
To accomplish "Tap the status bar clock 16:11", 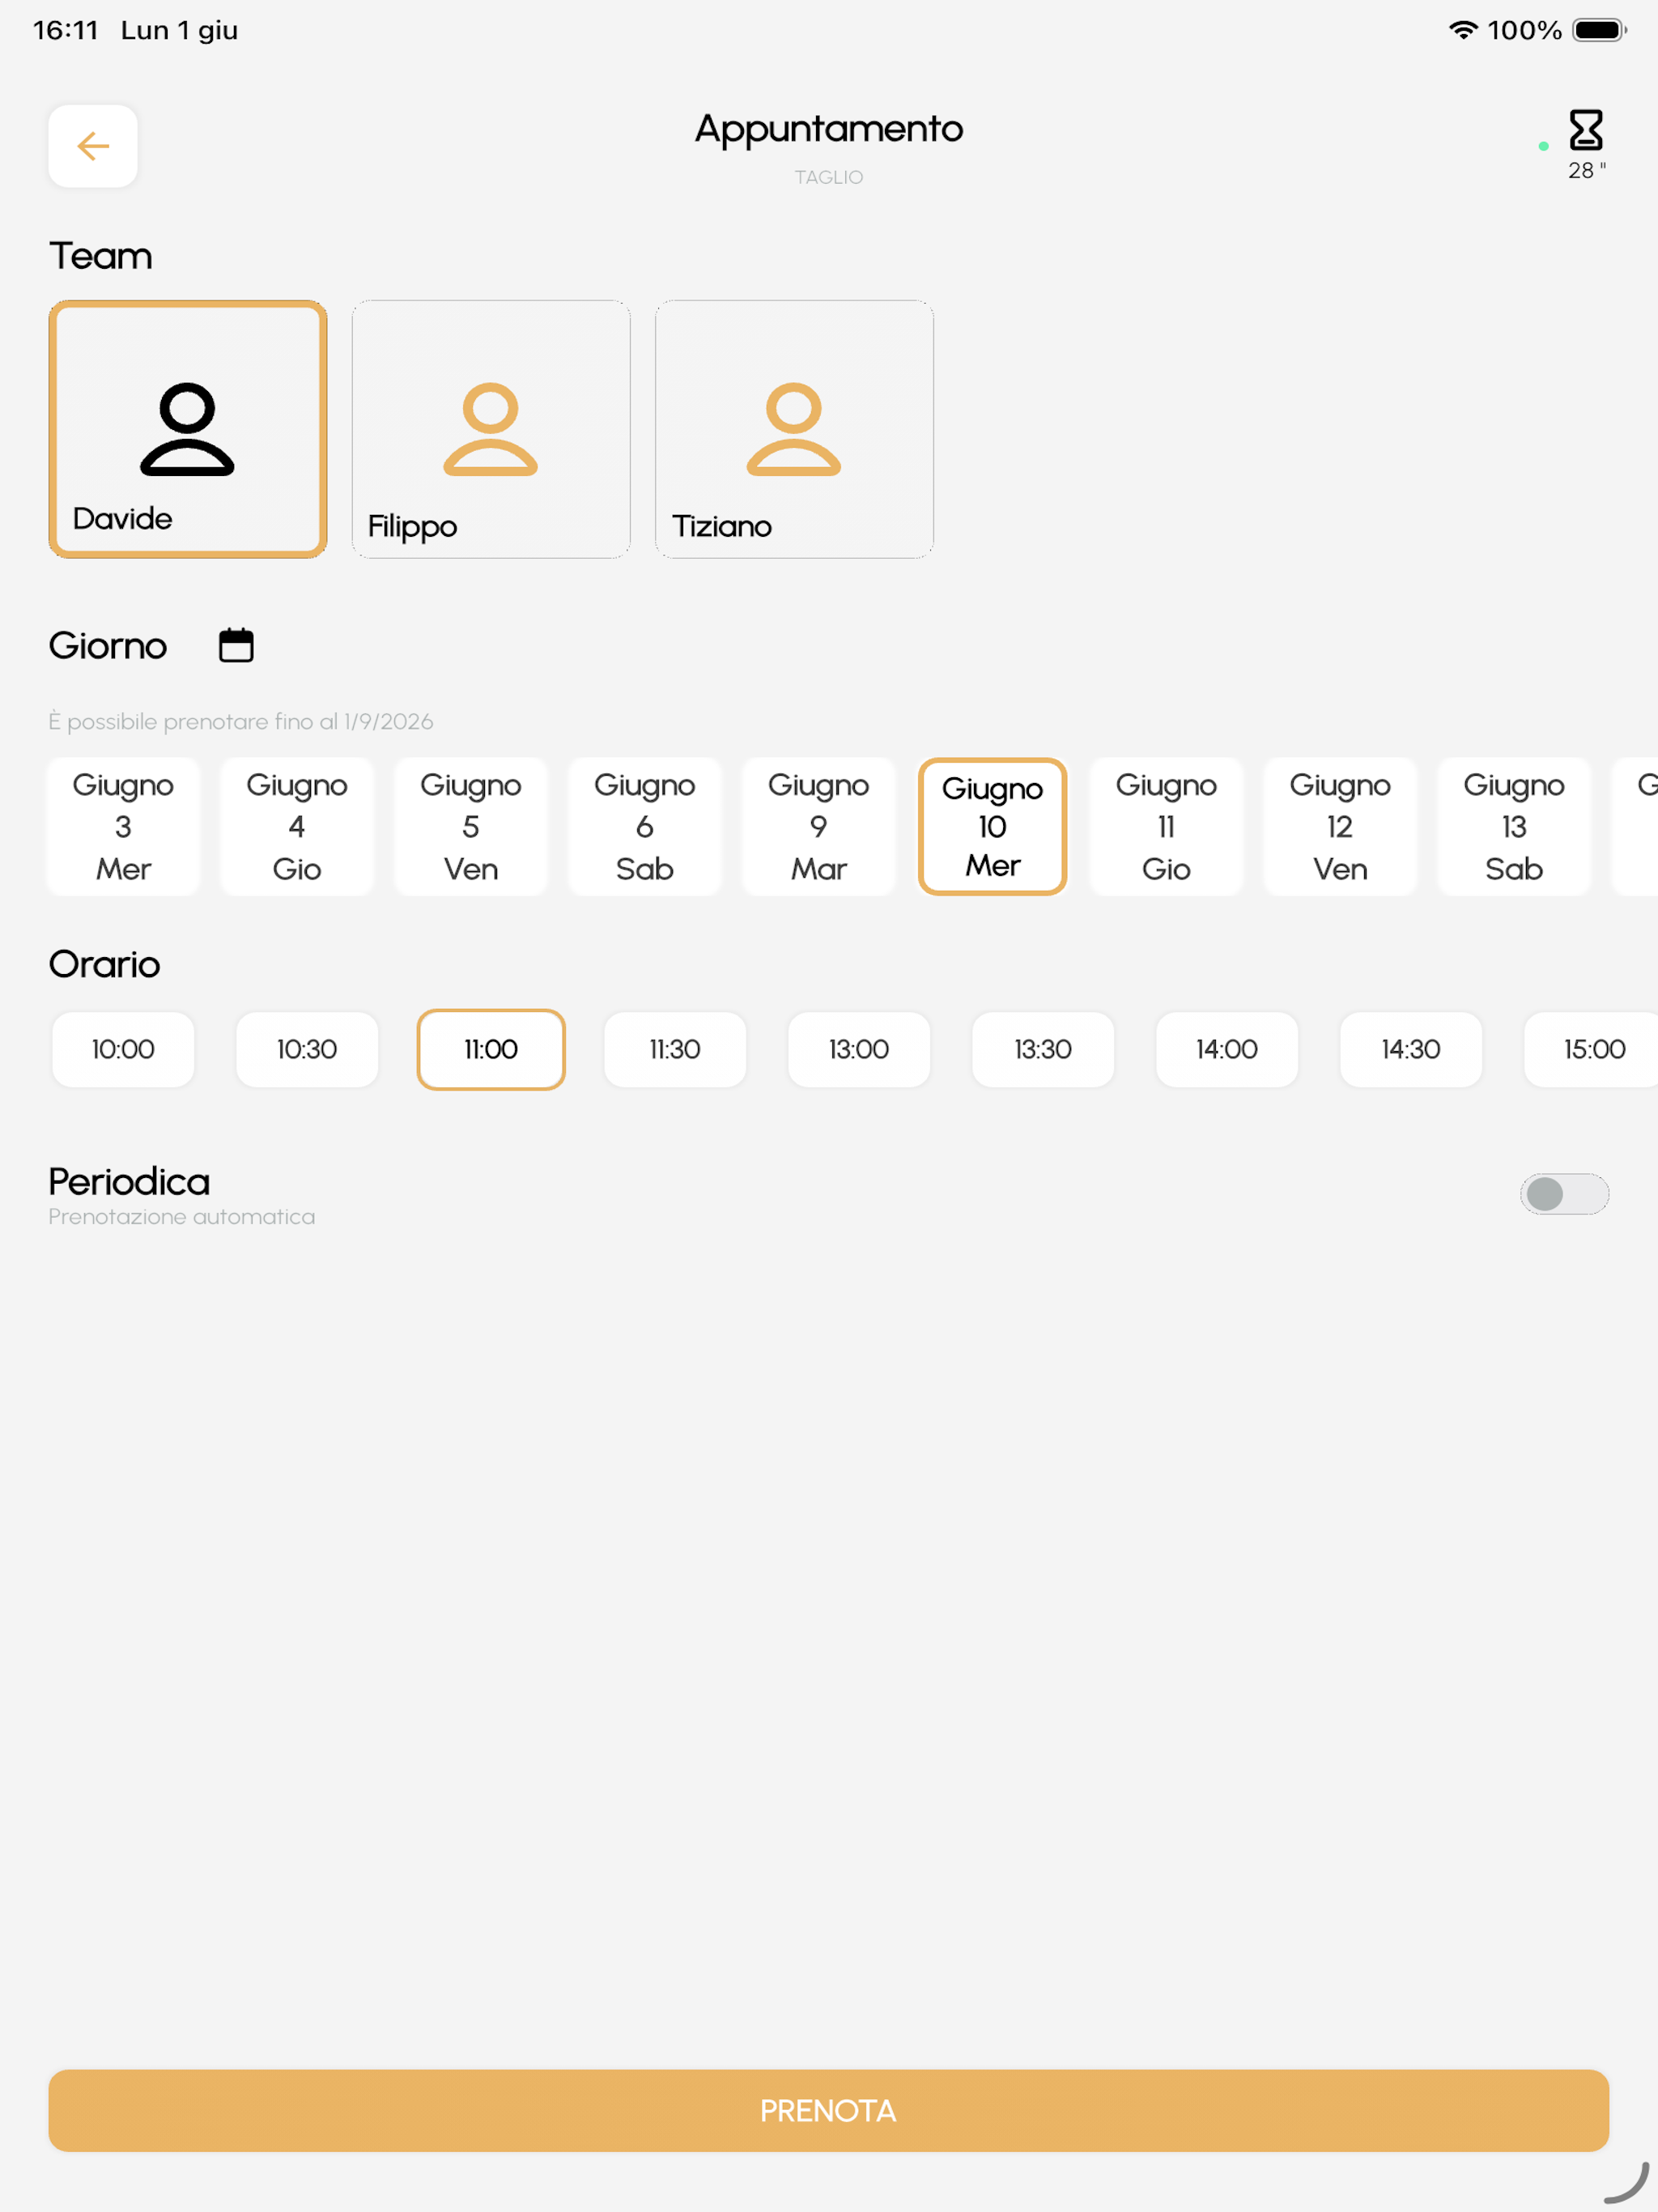I will [x=66, y=30].
